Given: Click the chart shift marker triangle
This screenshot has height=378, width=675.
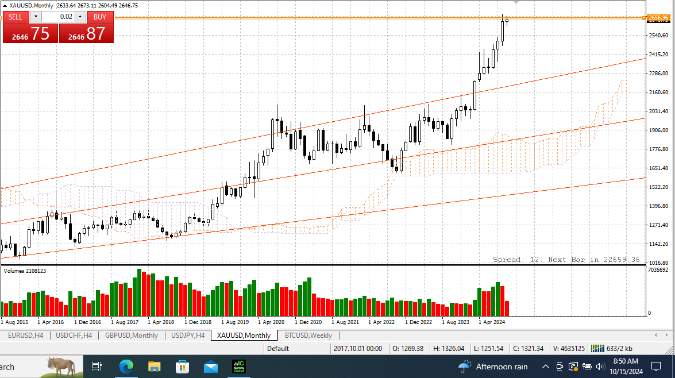Looking at the screenshot, I should [x=516, y=2].
